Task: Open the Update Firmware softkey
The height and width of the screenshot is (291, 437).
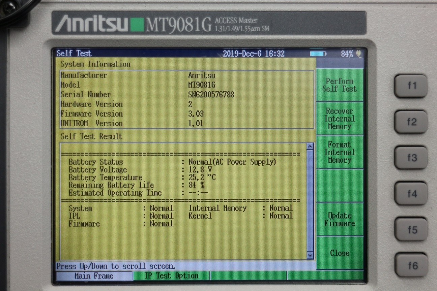Action: 340,219
